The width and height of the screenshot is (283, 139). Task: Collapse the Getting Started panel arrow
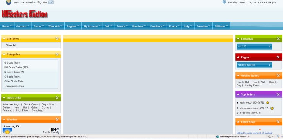click(x=238, y=76)
